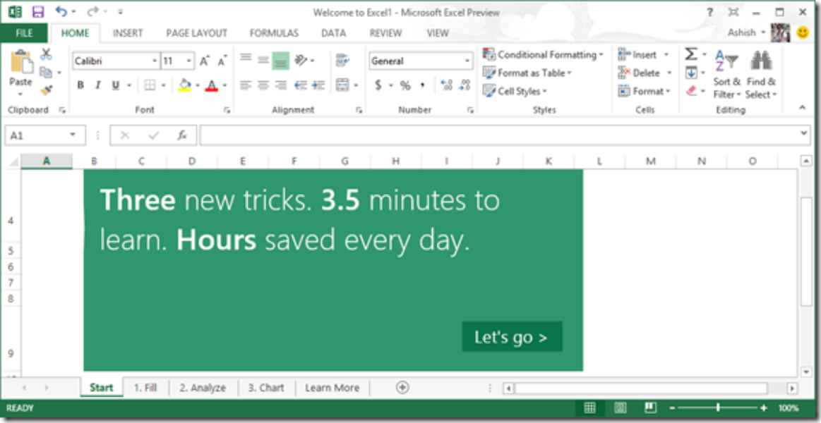Switch to the REVIEW tab
Screen dimensions: 821x423
(385, 33)
